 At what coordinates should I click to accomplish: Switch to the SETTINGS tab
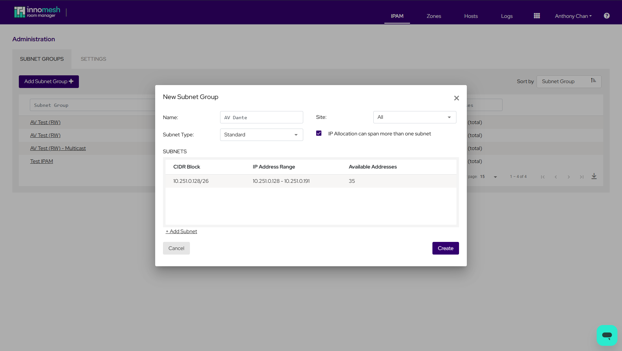(93, 59)
